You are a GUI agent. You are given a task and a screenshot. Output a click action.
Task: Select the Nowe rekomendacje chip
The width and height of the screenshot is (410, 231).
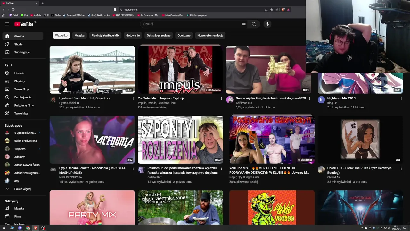tap(210, 35)
